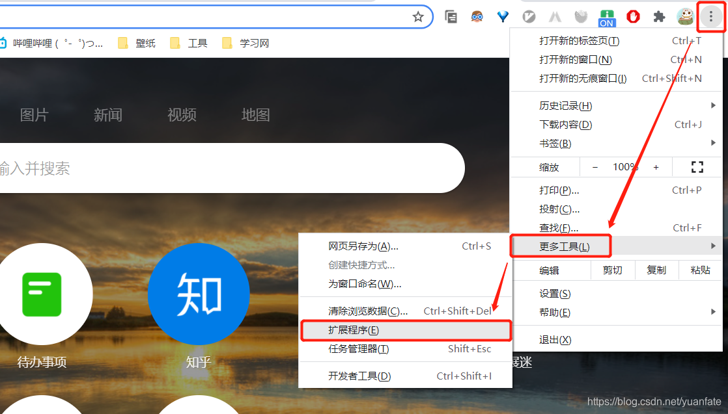This screenshot has height=414, width=728.
Task: Select 为窗口命名(W)... in the submenu
Action: [405, 284]
